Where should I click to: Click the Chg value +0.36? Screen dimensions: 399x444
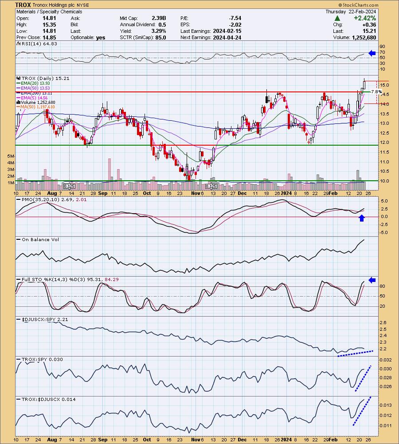point(369,24)
